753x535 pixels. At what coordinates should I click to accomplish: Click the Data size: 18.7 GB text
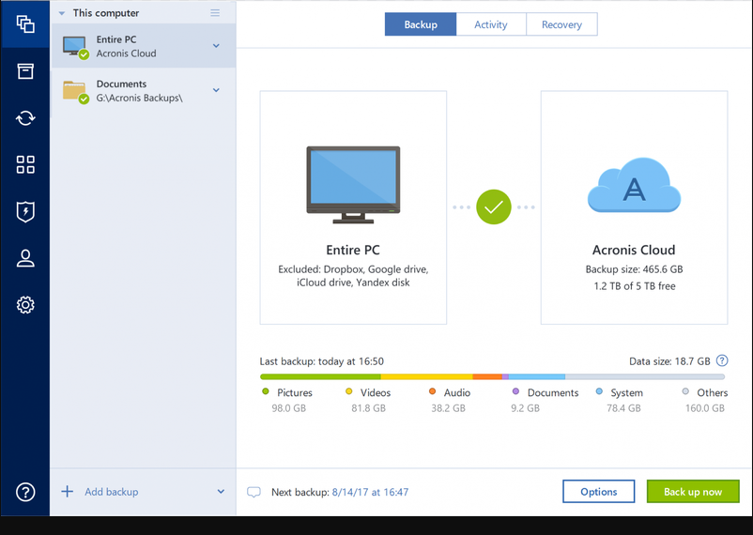point(669,361)
